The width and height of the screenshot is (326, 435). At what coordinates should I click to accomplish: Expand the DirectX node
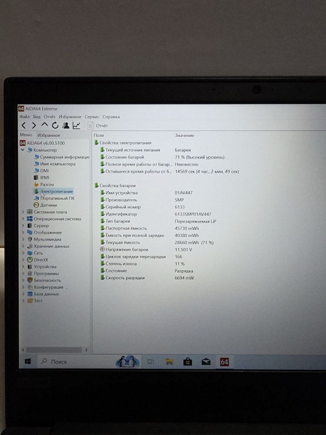pyautogui.click(x=23, y=260)
